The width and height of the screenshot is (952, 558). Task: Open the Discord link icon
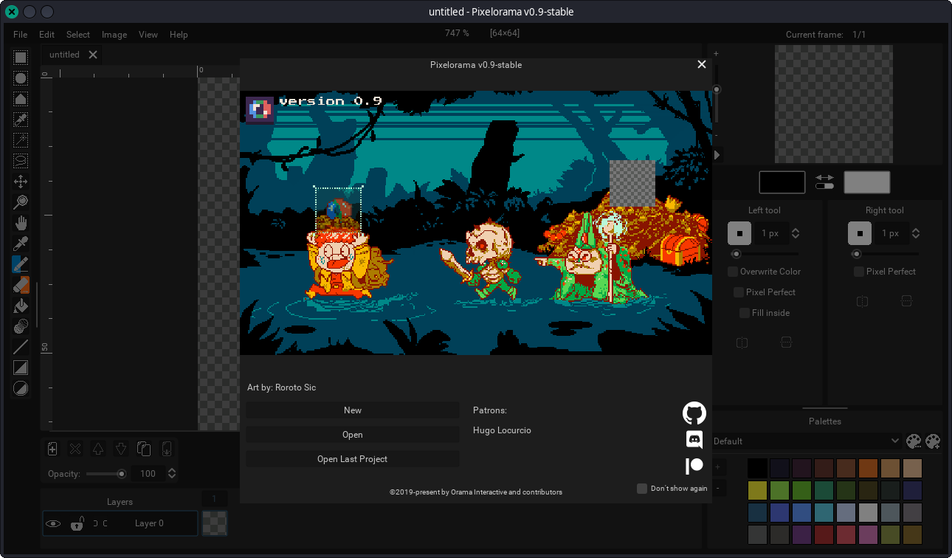[694, 440]
